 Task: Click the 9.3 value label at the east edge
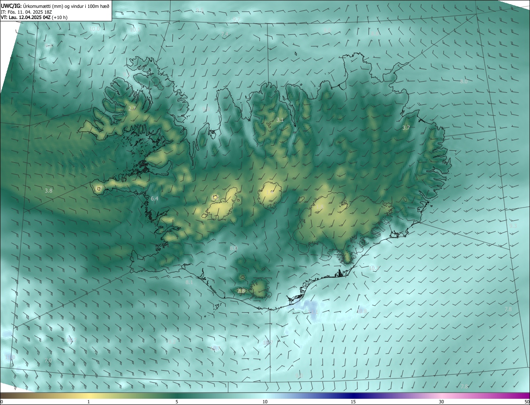(x=513, y=226)
